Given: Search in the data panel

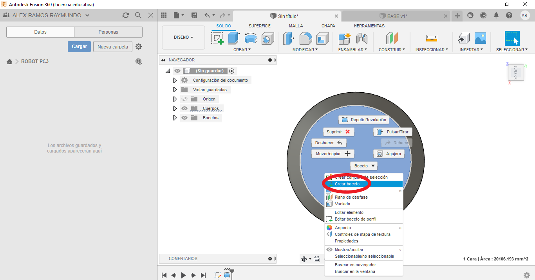Looking at the screenshot, I should click(x=138, y=15).
